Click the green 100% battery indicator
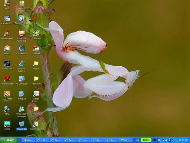This screenshot has width=190, height=143. tap(146, 140)
